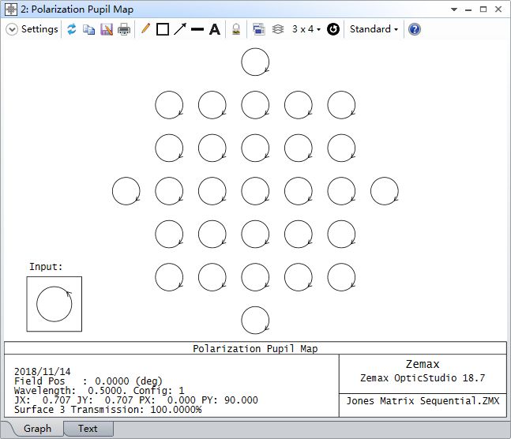The image size is (511, 439).
Task: Maximize the Polarization Pupil Map window
Action: (483, 9)
